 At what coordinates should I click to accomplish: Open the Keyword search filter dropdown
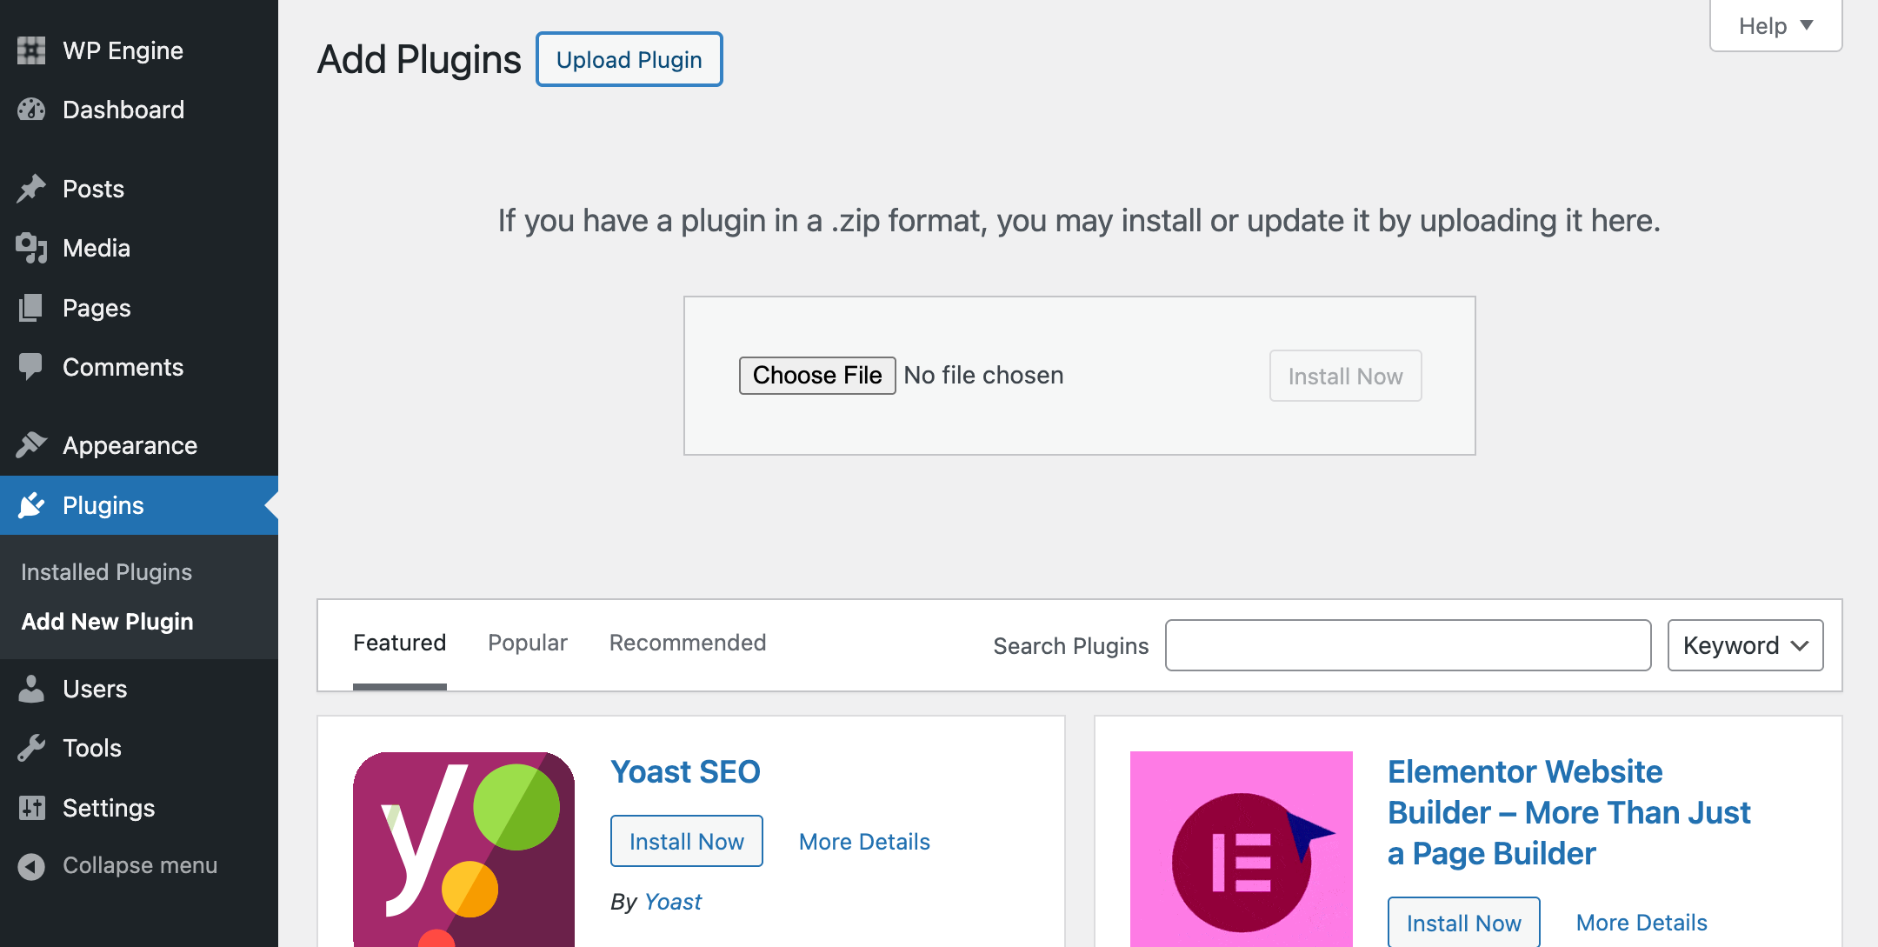coord(1745,645)
